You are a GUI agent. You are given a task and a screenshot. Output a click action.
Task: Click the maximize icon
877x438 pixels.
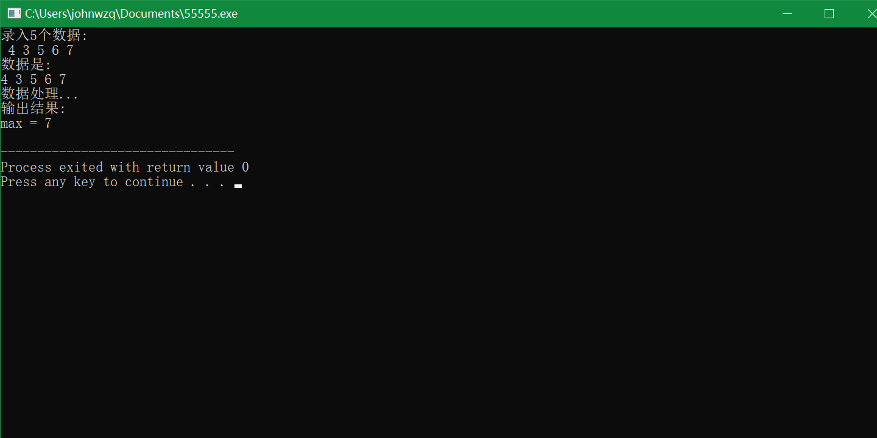tap(829, 13)
